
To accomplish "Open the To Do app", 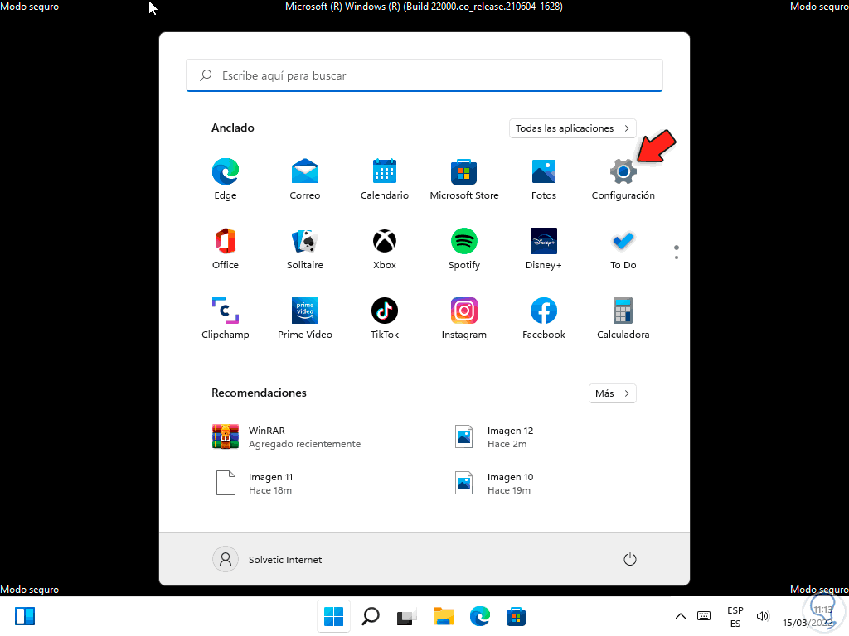I will click(x=623, y=248).
